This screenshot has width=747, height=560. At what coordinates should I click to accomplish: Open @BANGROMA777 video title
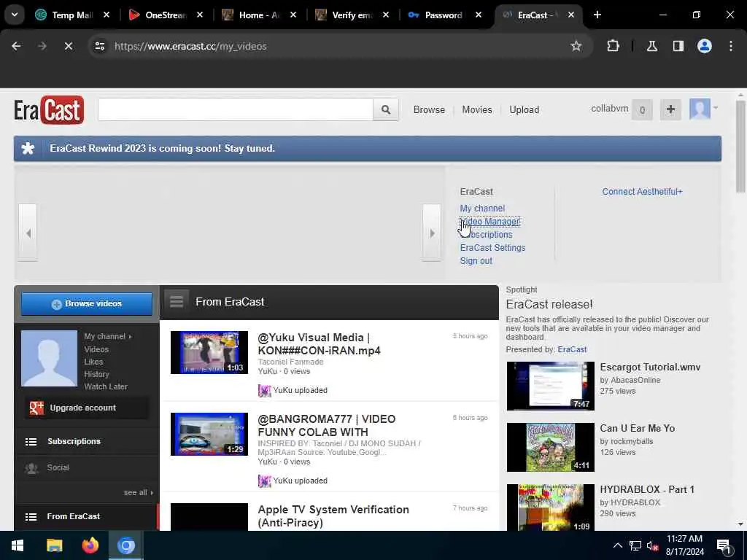click(326, 425)
